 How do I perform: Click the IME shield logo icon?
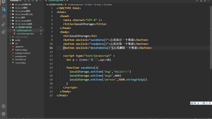[x=192, y=103]
